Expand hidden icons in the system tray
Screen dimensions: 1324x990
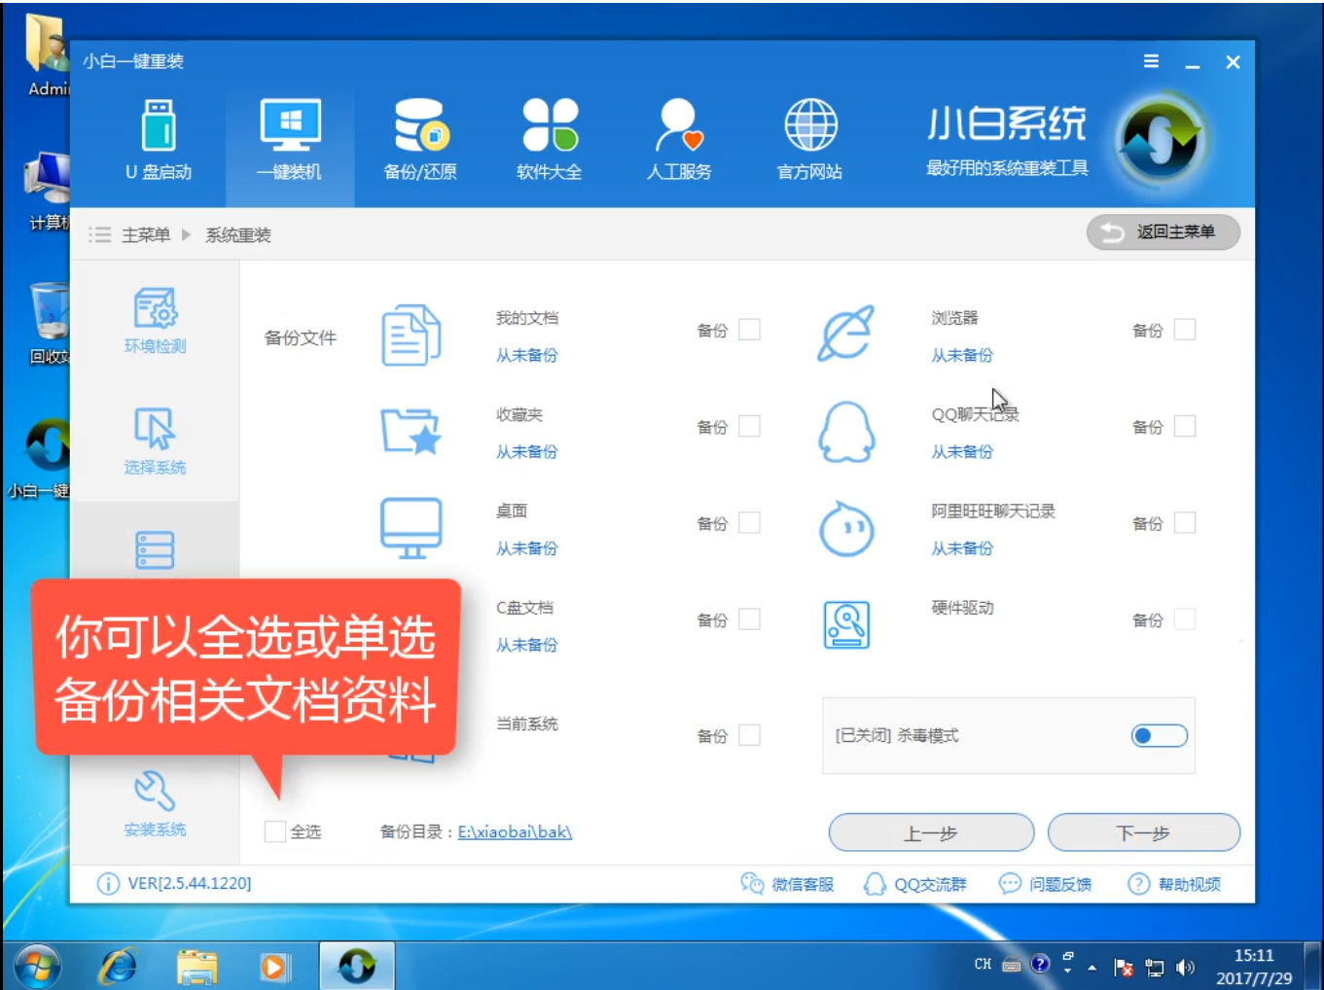pyautogui.click(x=1091, y=967)
